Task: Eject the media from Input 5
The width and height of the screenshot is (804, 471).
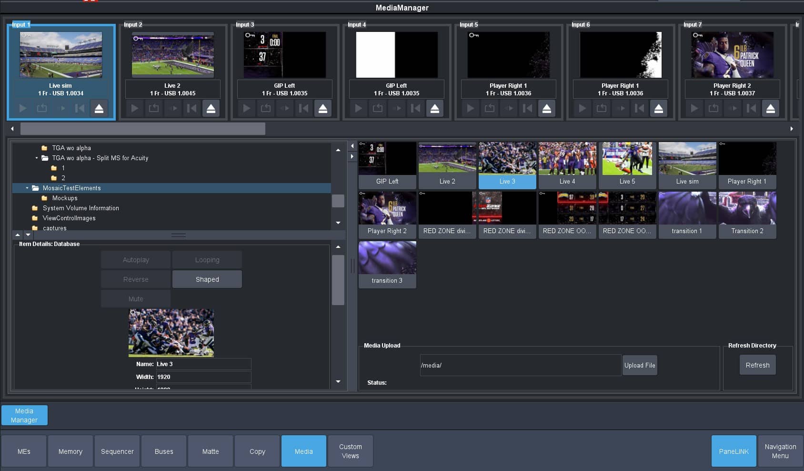Action: (547, 108)
